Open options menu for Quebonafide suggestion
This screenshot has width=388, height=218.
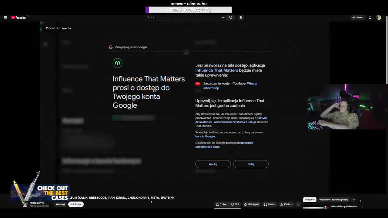click(363, 207)
